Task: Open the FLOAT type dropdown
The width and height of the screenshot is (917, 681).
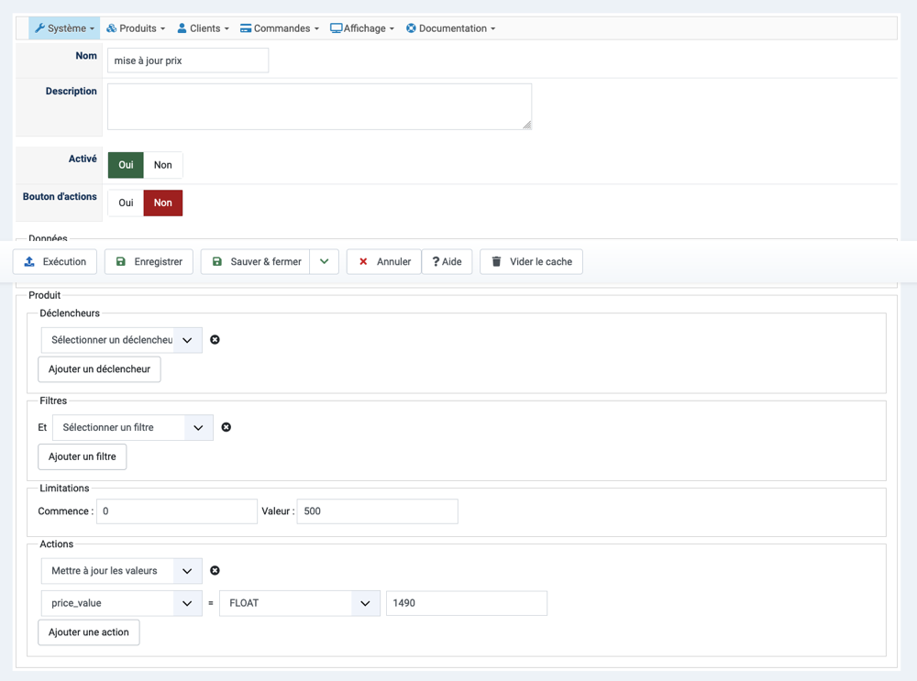Action: (x=300, y=603)
